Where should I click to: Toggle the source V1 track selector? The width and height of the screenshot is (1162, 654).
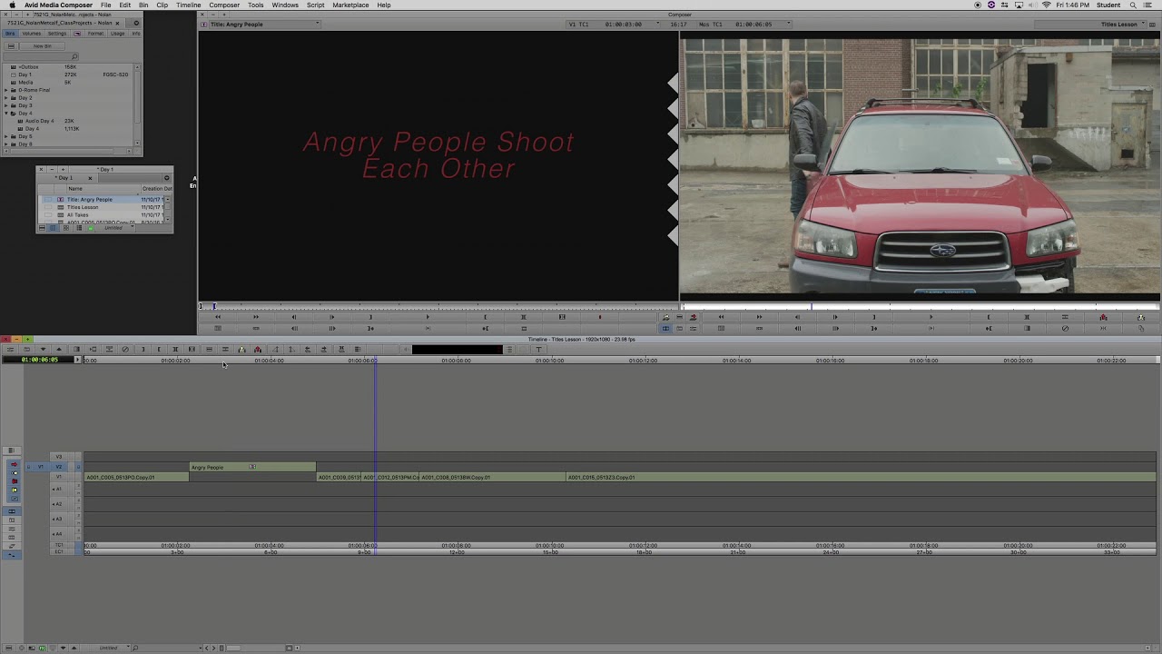pos(41,467)
